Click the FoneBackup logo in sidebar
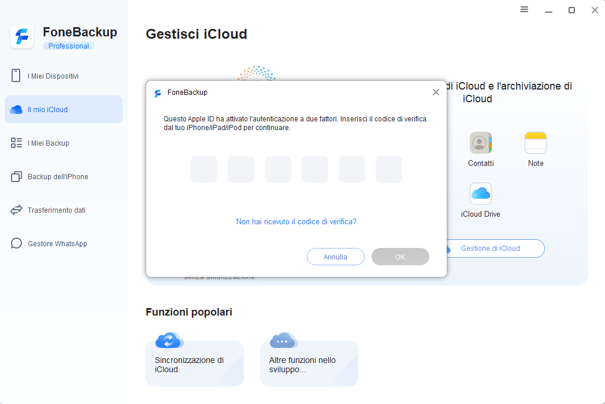 (22, 37)
